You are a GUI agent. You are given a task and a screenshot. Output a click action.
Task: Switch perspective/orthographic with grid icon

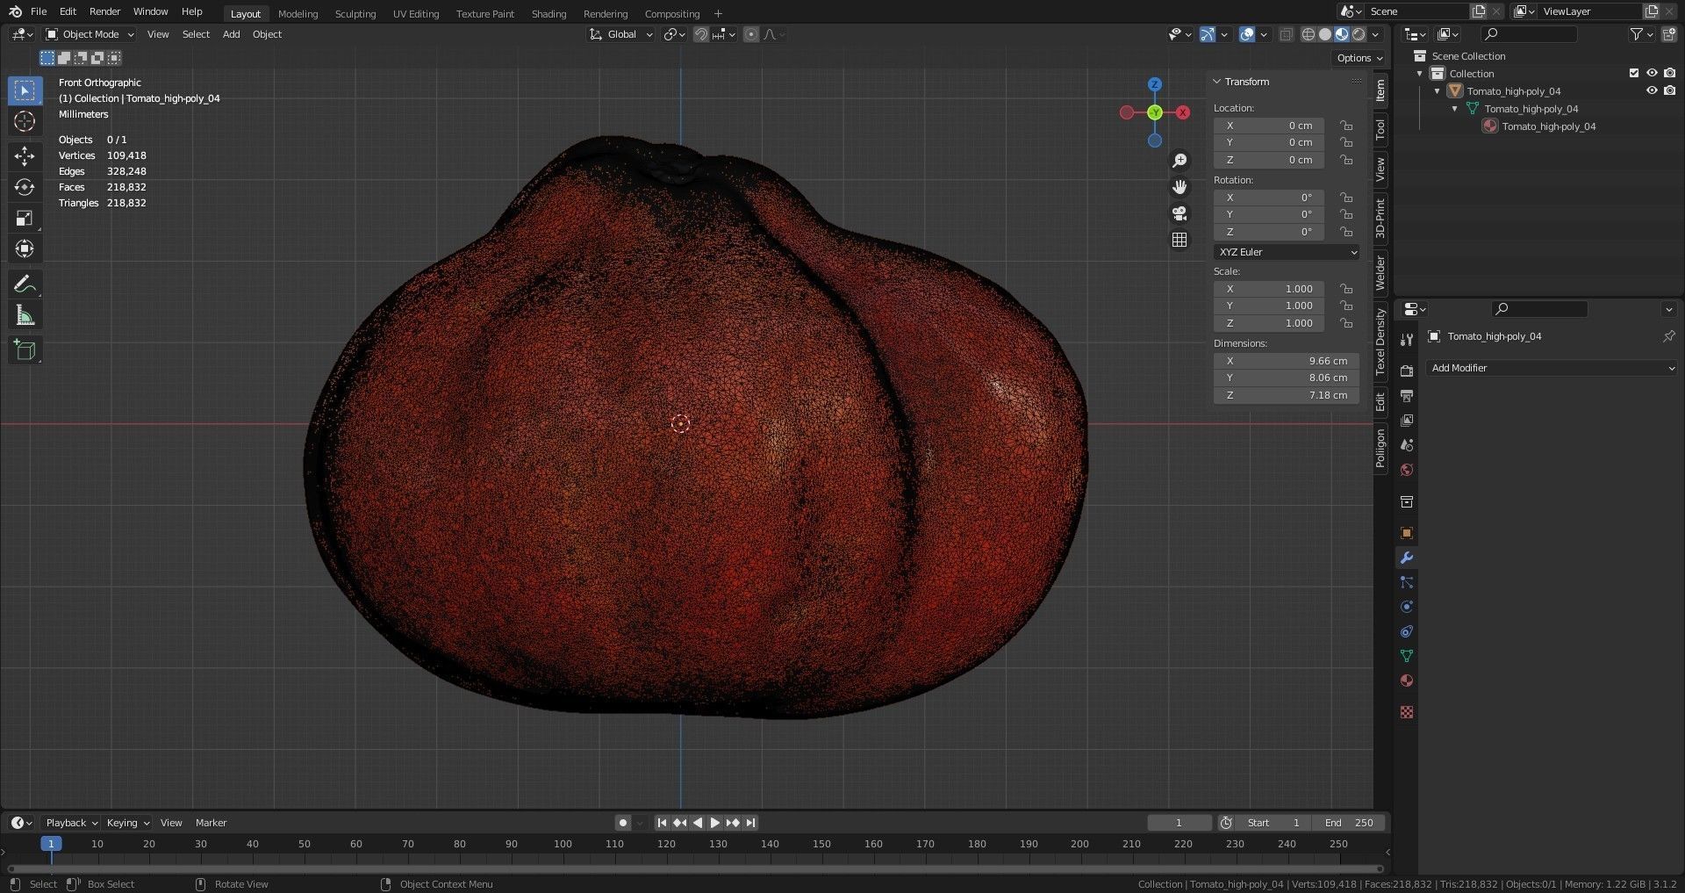[x=1179, y=240]
